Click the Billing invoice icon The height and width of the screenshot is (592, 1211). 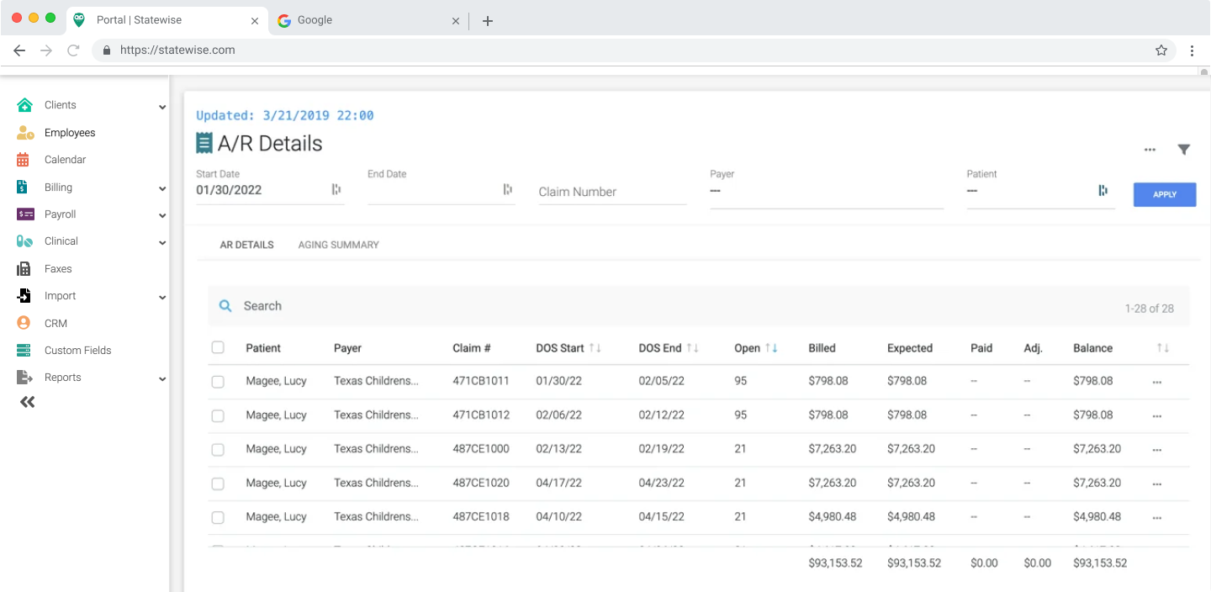tap(23, 188)
